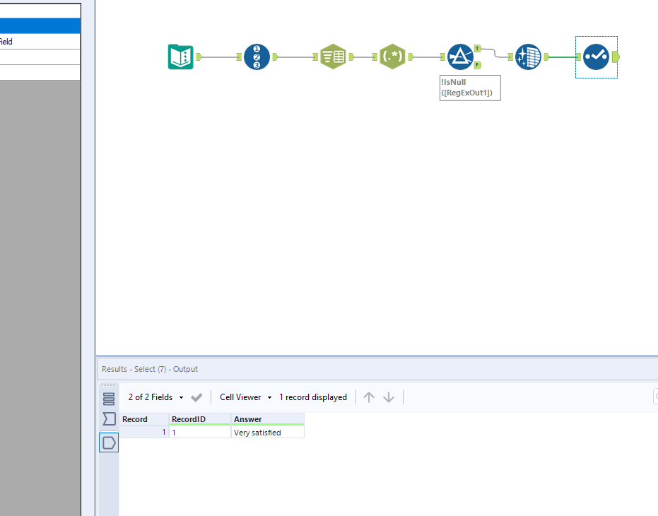Viewport: 658px width, 516px height.
Task: Click the down arrow to view next record
Action: pyautogui.click(x=389, y=397)
